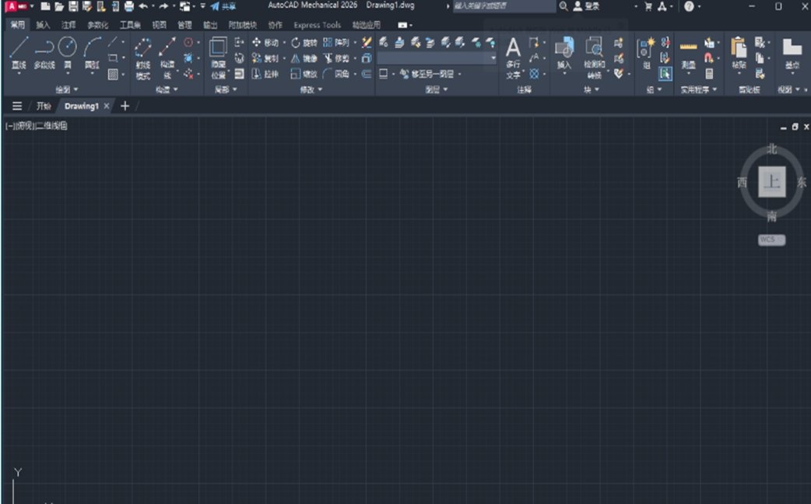
Task: Click the 缩放 (Scale) tool
Action: point(304,74)
